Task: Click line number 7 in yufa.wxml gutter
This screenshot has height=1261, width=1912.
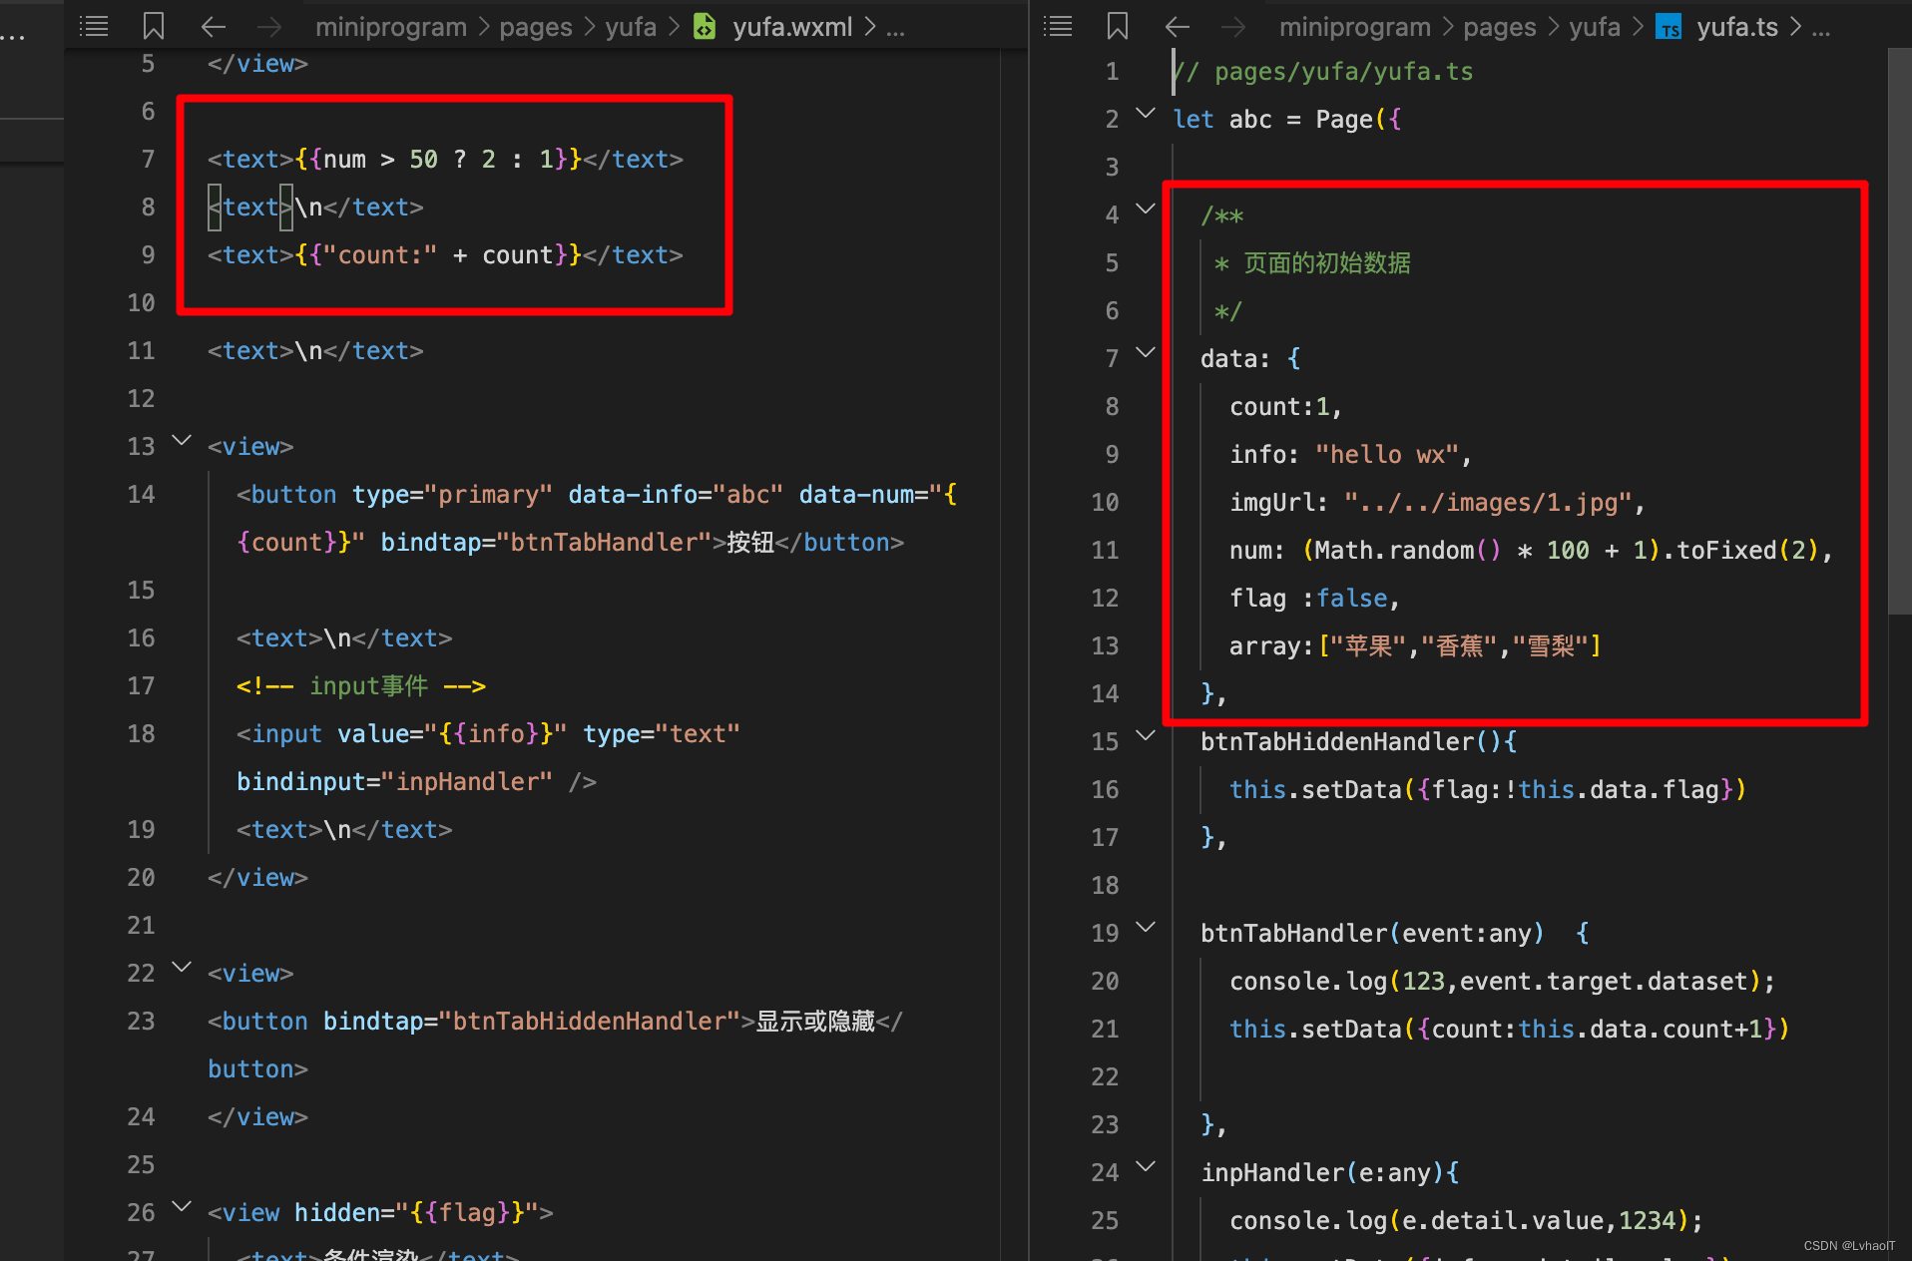Action: click(148, 159)
